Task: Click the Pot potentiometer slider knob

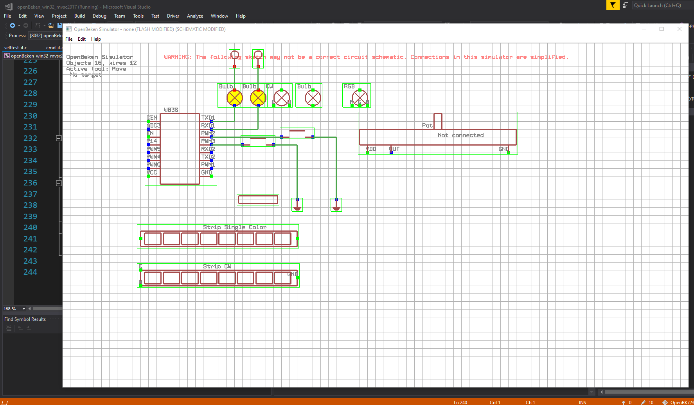Action: [x=438, y=121]
